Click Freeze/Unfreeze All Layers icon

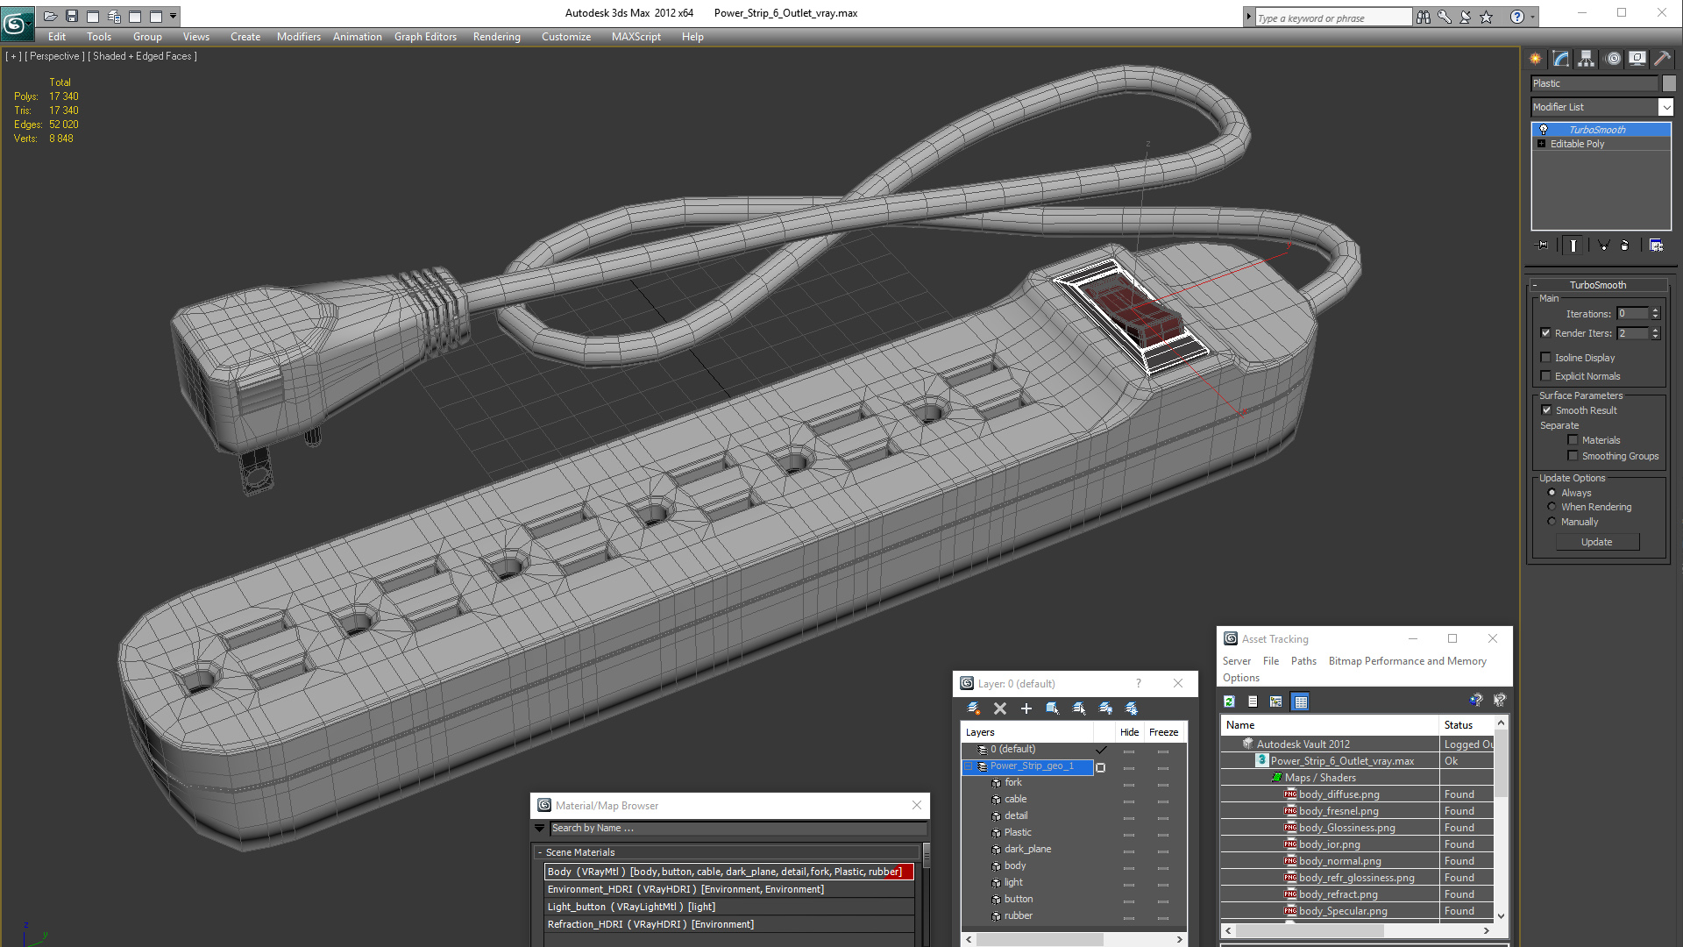point(1132,708)
